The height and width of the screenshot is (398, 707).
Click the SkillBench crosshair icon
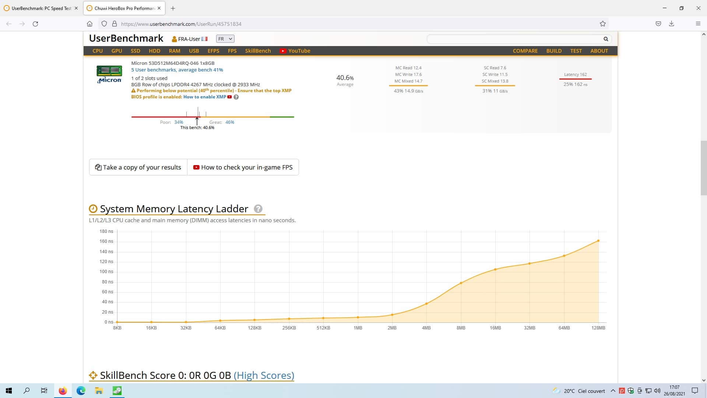pyautogui.click(x=93, y=375)
